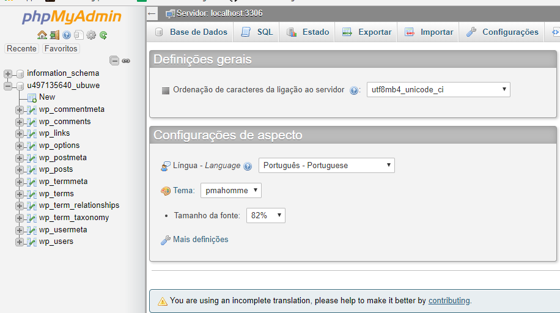
Task: Open navigation panel settings gear icon
Action: pyautogui.click(x=91, y=35)
